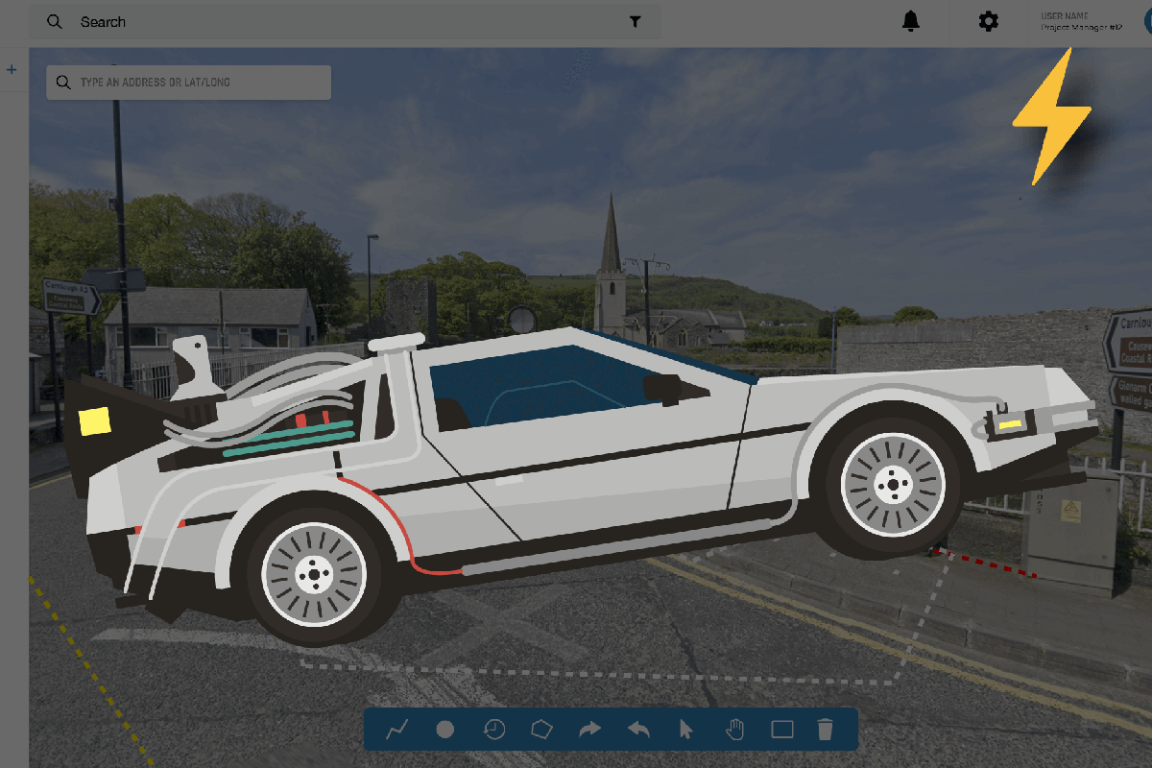This screenshot has width=1152, height=768.
Task: Open settings gear in header
Action: pyautogui.click(x=988, y=21)
